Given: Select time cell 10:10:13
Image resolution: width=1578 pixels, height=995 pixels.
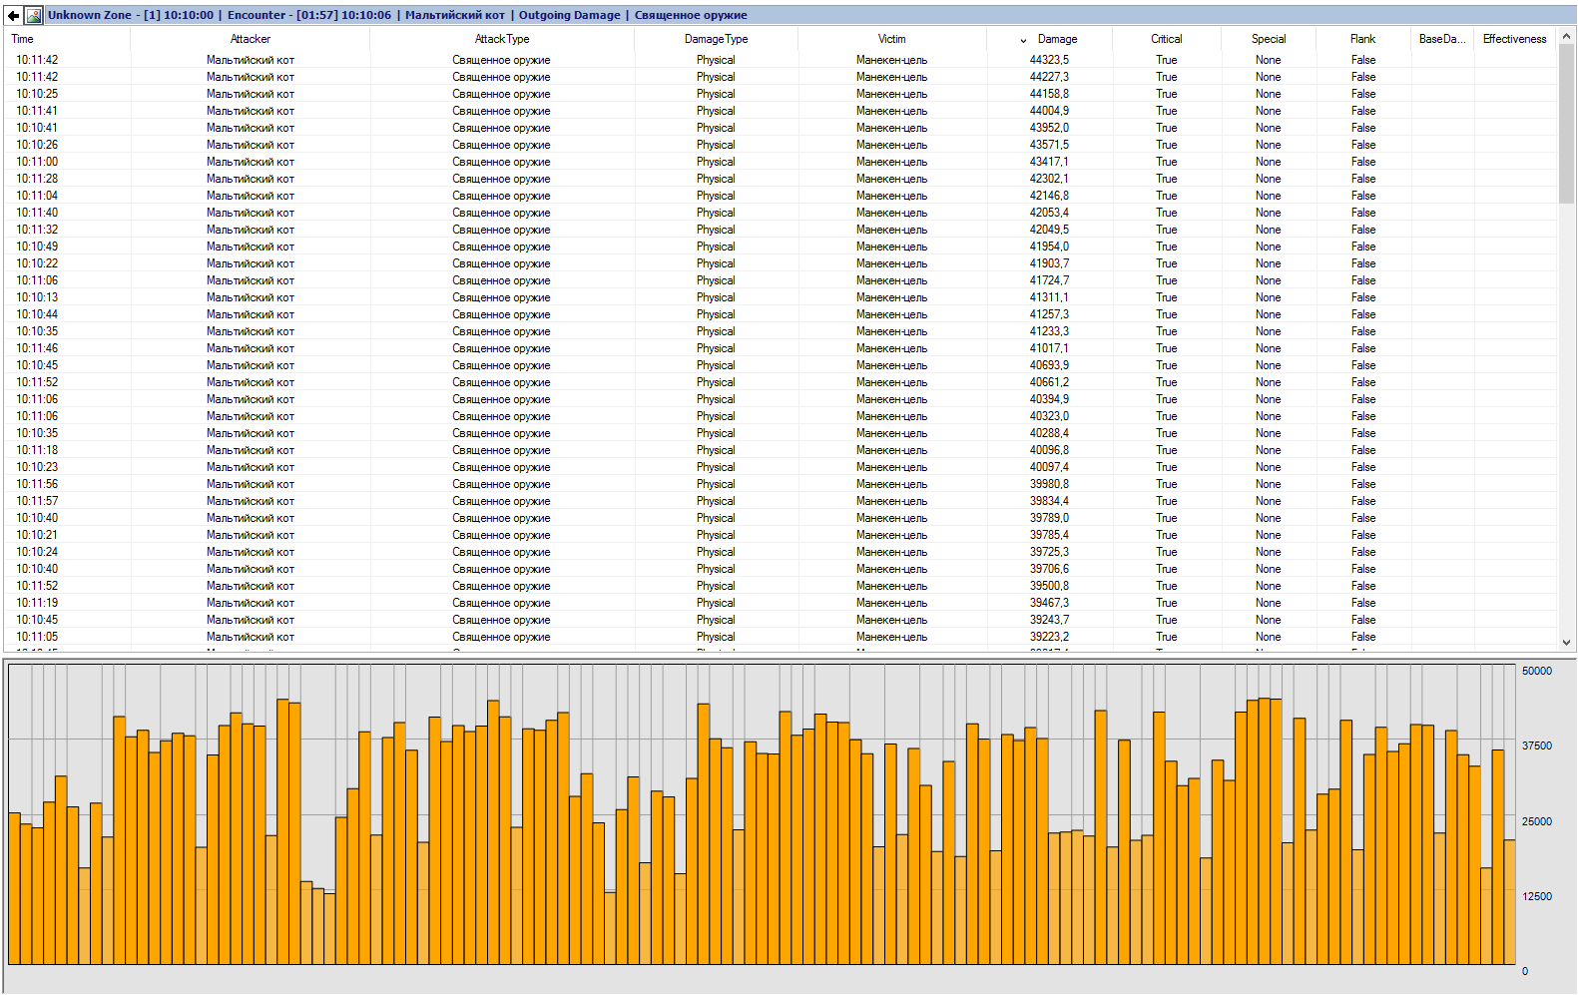Looking at the screenshot, I should tap(37, 297).
